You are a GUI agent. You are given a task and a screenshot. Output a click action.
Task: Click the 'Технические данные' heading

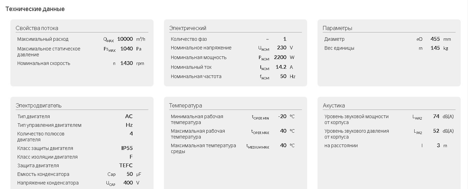(x=35, y=9)
